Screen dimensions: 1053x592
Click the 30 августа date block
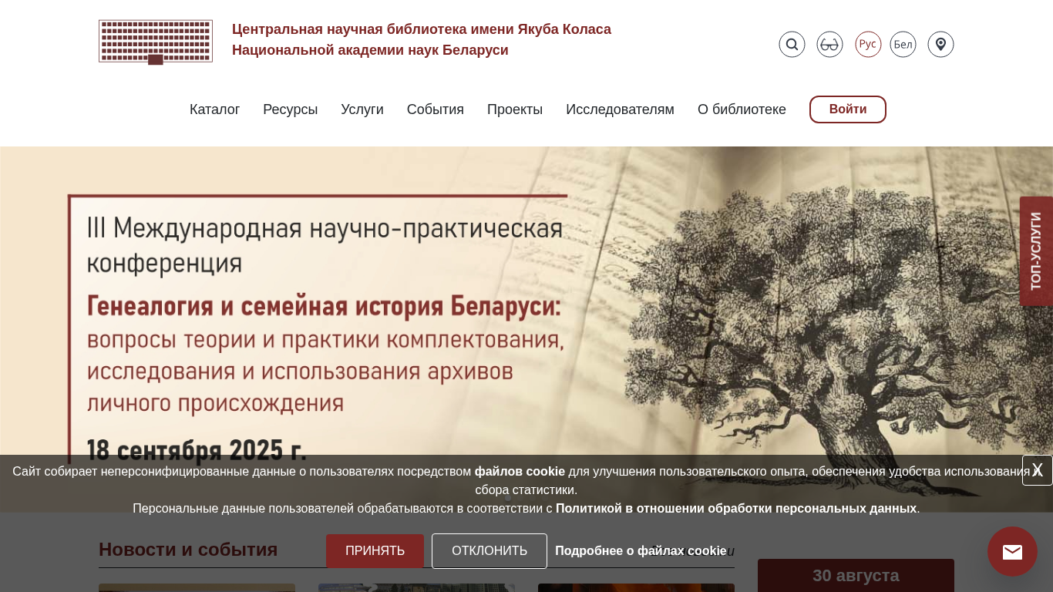tap(856, 575)
